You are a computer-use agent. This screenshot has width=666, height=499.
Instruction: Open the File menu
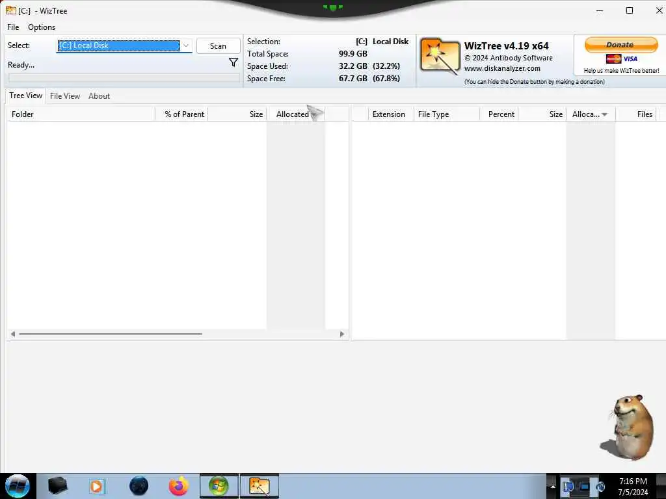13,27
